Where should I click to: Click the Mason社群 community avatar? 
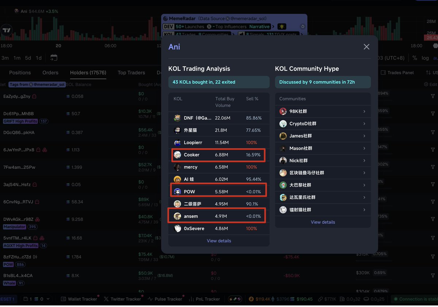(283, 148)
